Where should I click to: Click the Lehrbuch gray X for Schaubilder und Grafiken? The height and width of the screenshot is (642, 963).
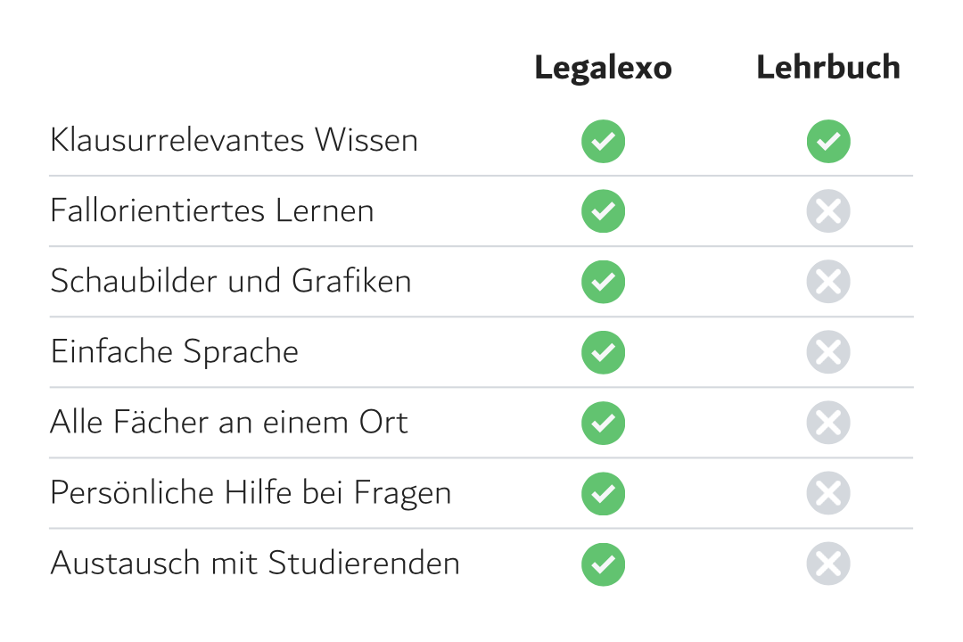(828, 282)
